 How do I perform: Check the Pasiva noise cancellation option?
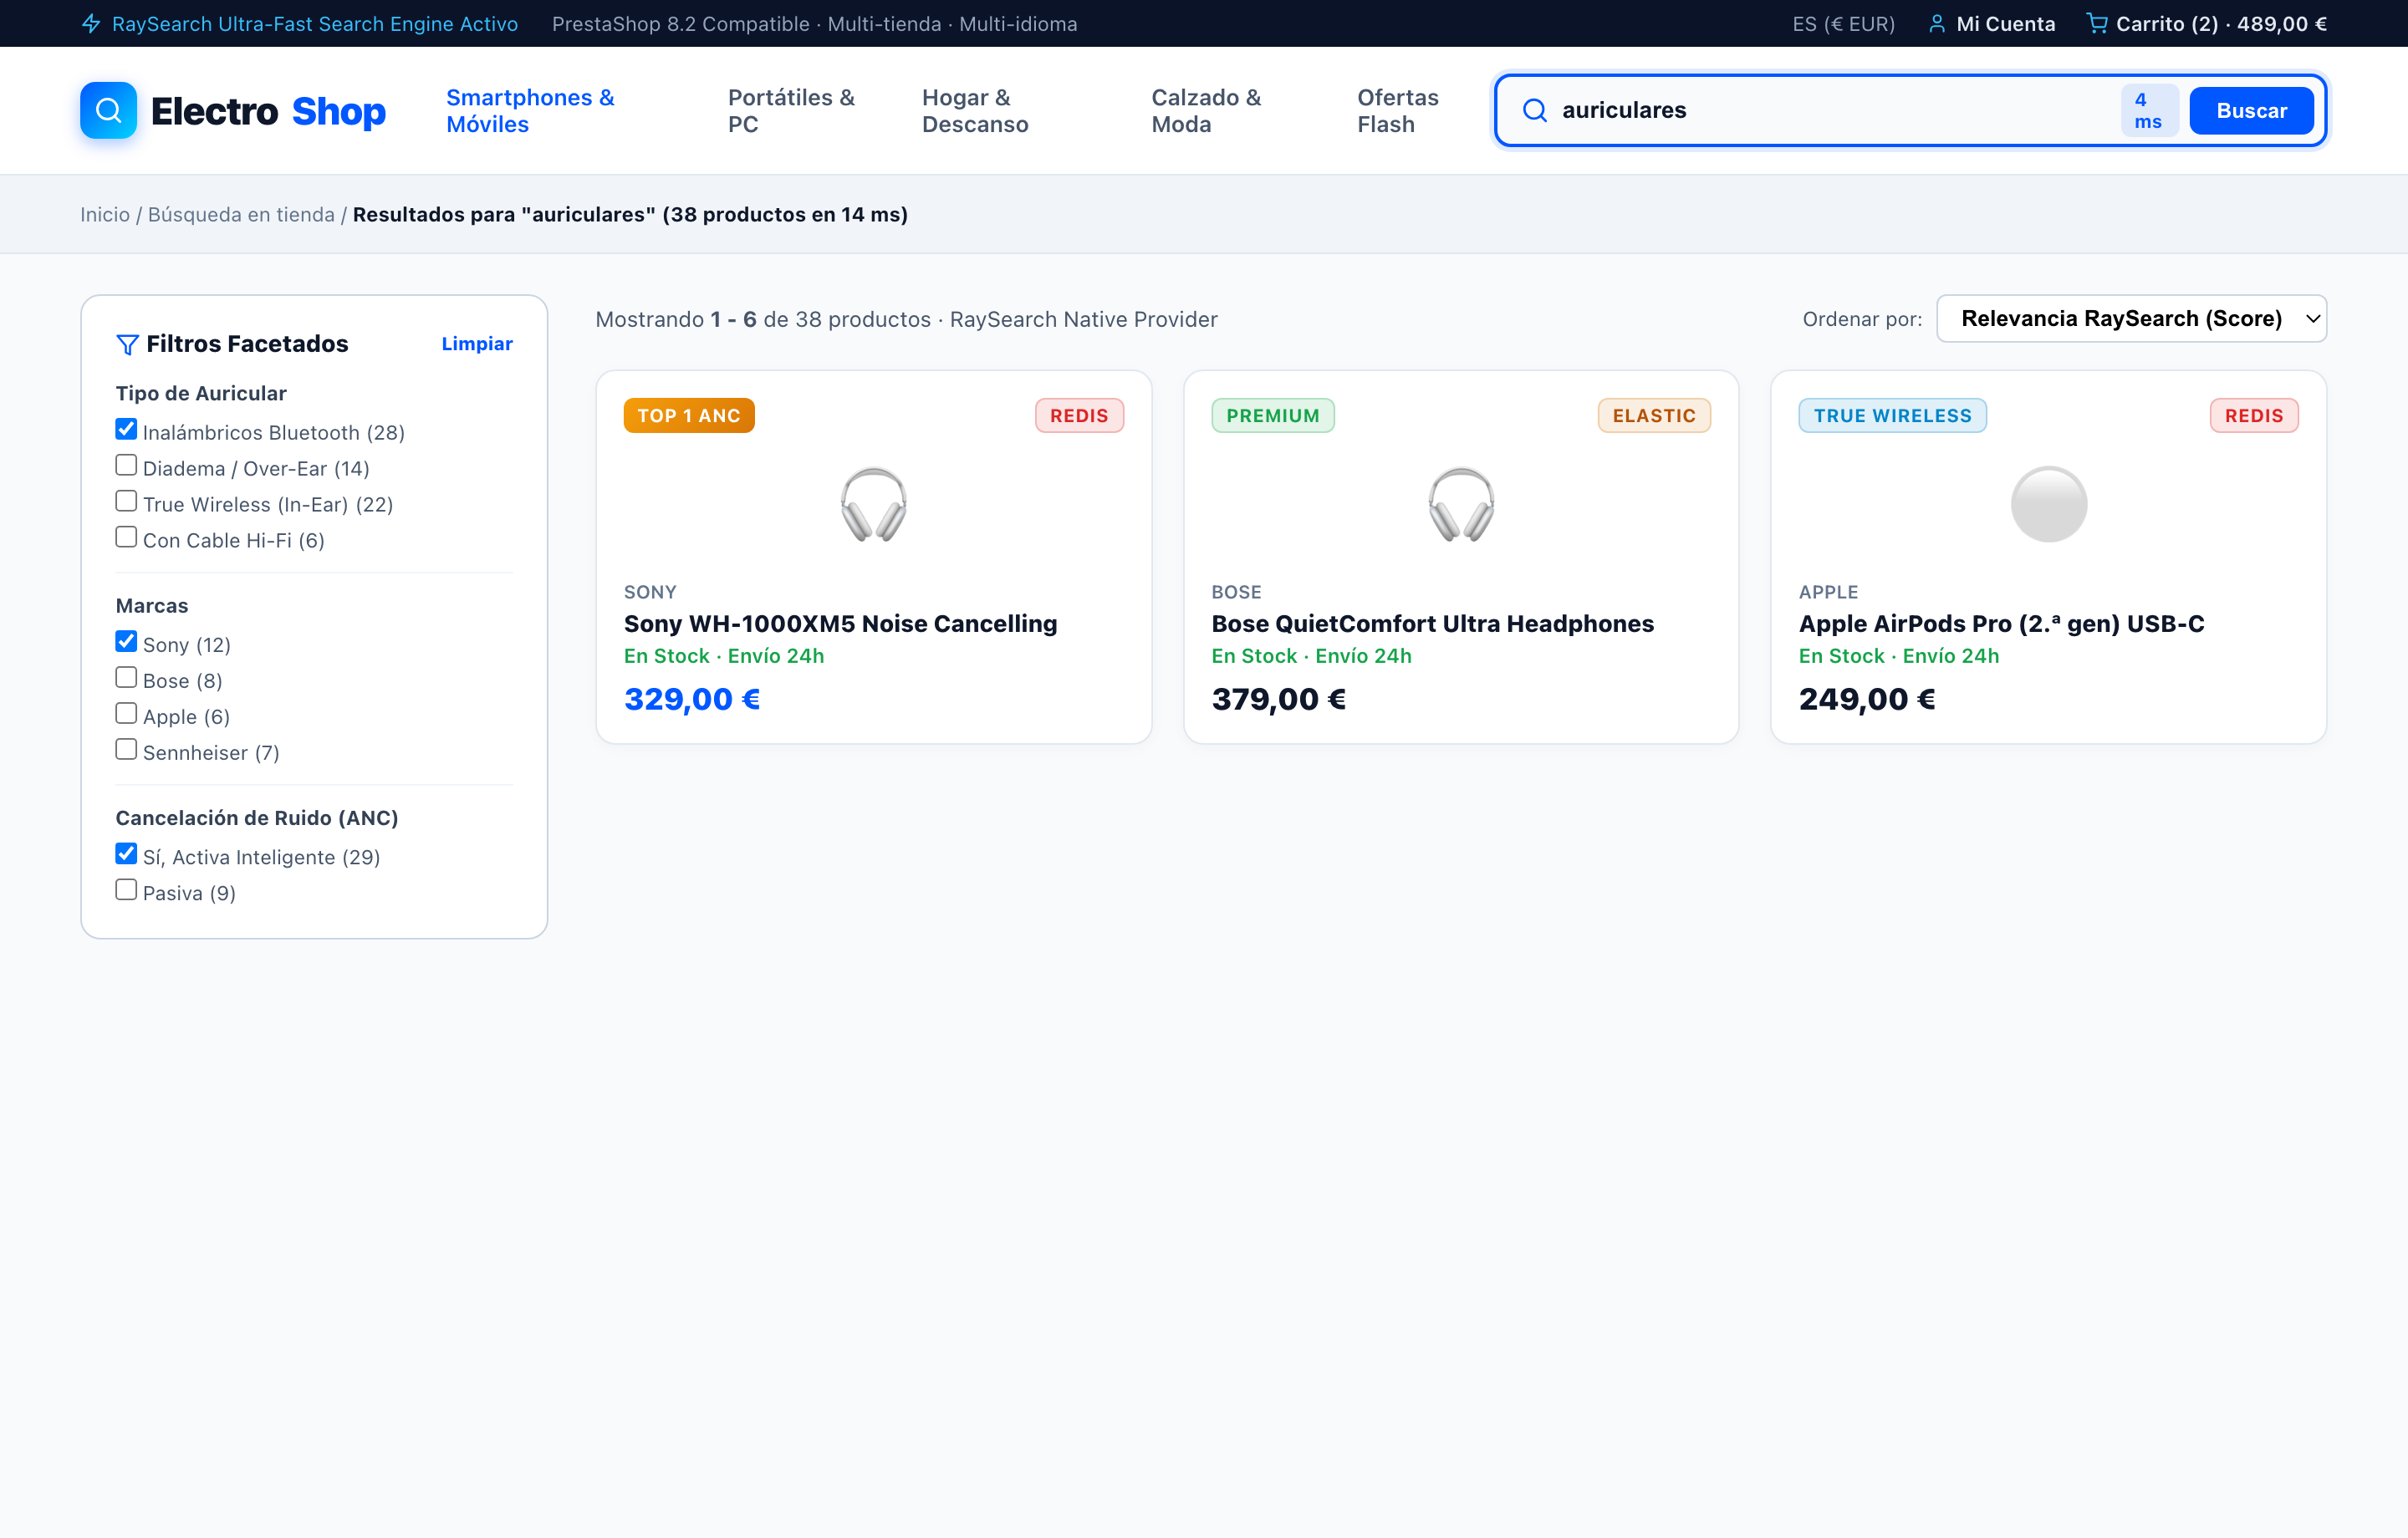(x=126, y=889)
